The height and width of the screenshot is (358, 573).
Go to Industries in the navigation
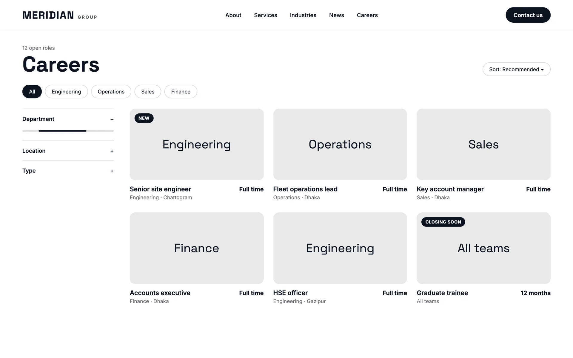(303, 15)
